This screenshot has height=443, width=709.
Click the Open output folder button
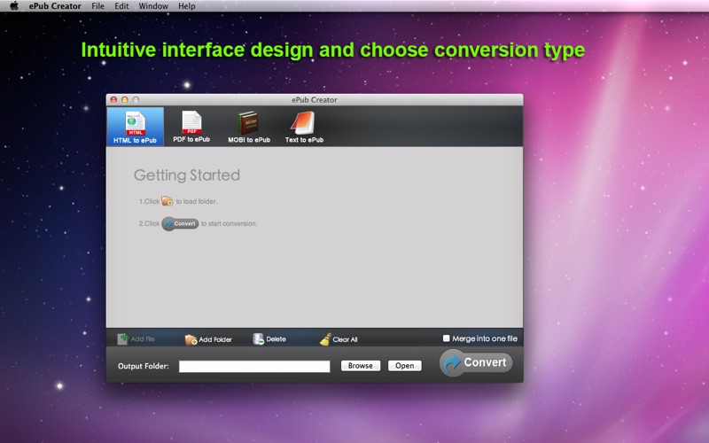(405, 366)
